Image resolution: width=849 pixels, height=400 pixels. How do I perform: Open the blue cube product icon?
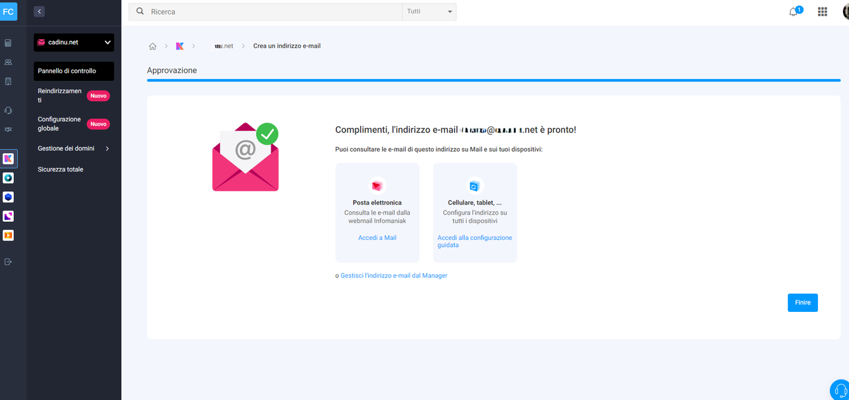(x=8, y=197)
